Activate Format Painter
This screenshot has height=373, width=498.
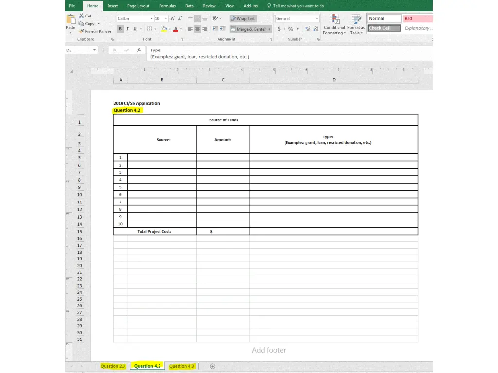[95, 32]
